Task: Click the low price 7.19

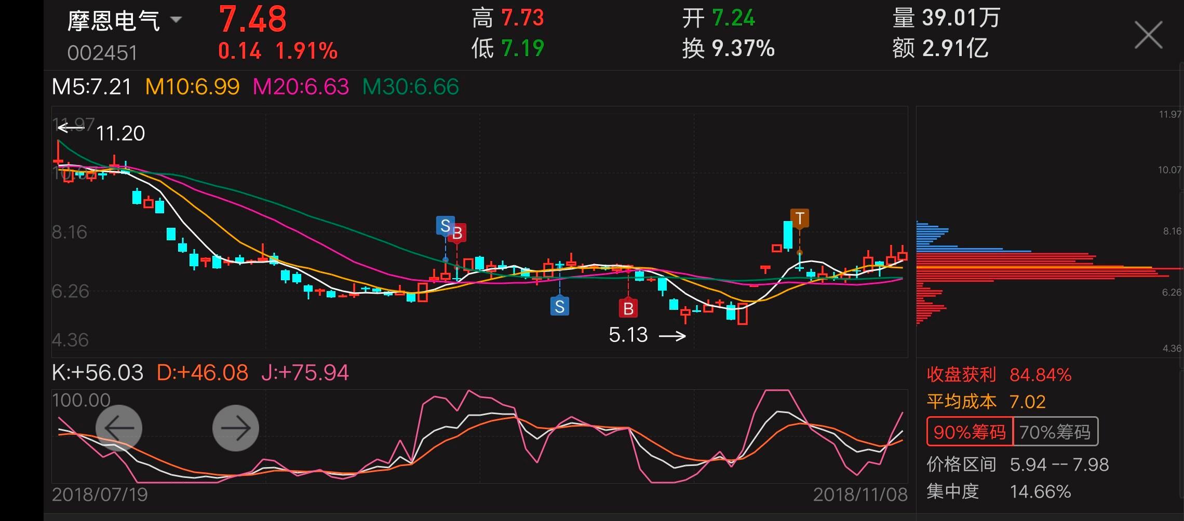Action: (523, 48)
